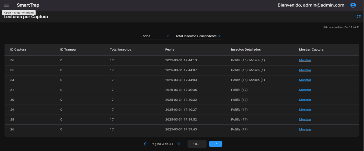The image size is (364, 151).
Task: Click the Total Insectos column header
Action: point(120,49)
